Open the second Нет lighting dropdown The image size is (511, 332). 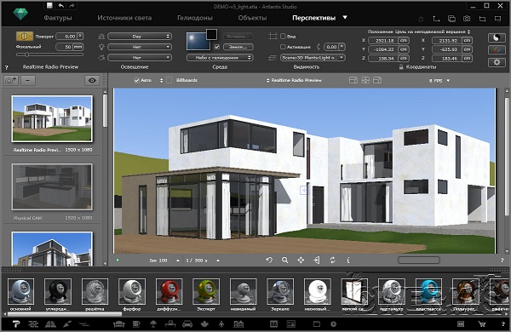140,47
